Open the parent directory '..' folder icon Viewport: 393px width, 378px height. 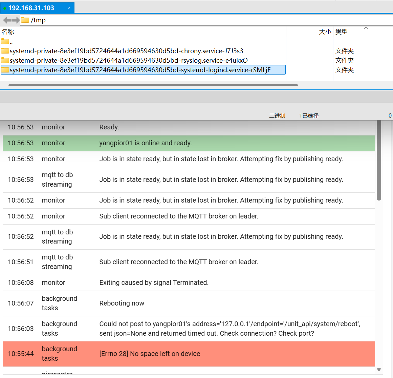click(x=5, y=42)
